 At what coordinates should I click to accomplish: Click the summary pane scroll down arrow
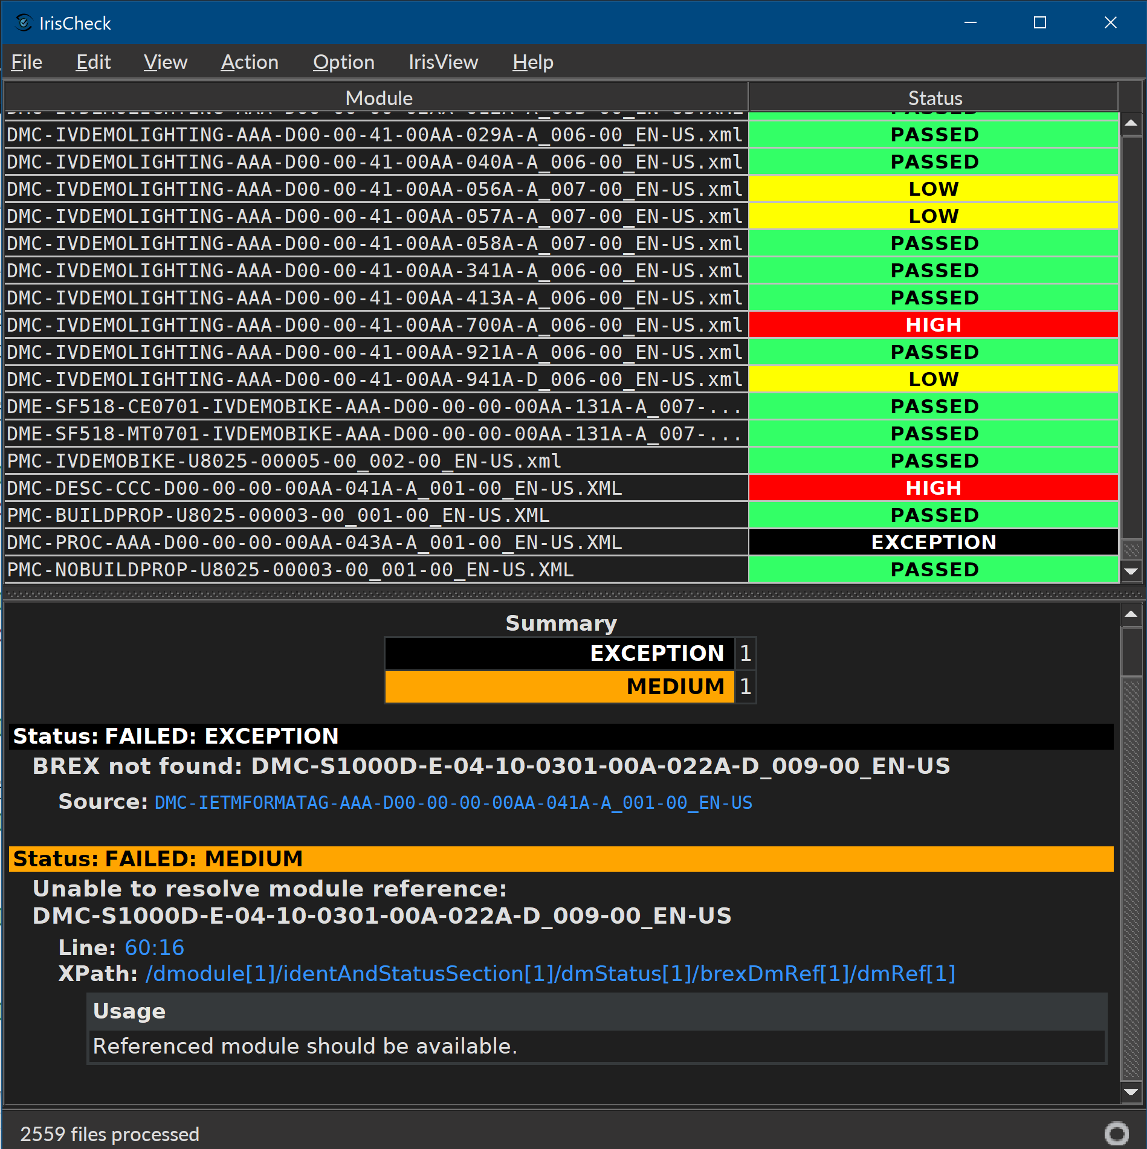pos(1131,1092)
